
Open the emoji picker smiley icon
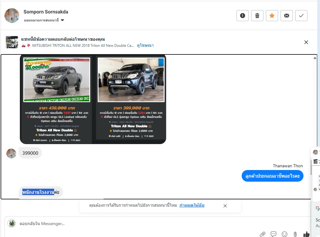pos(285,234)
